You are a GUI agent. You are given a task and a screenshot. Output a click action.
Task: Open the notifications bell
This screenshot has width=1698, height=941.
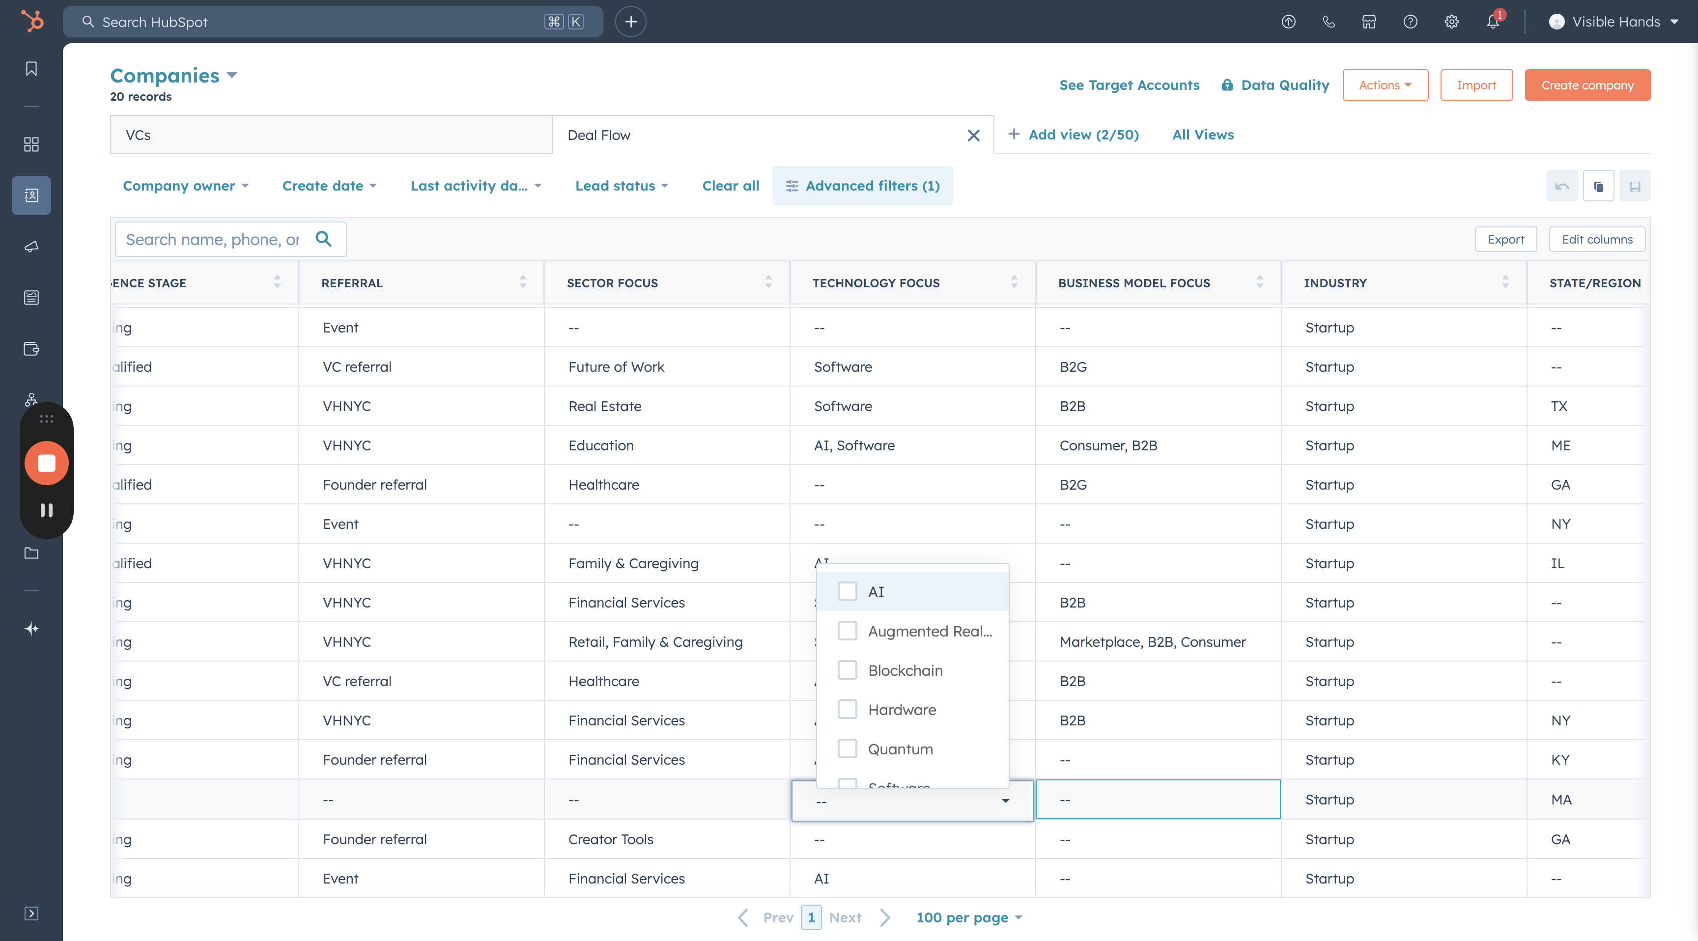tap(1493, 22)
